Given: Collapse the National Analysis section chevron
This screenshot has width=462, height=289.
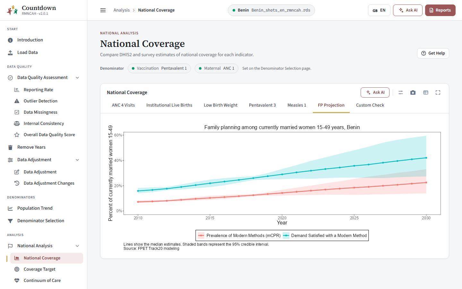Looking at the screenshot, I should pyautogui.click(x=77, y=246).
